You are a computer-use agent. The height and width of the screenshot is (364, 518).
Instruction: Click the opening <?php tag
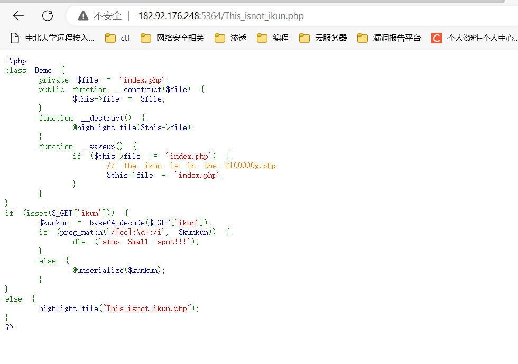click(x=16, y=61)
